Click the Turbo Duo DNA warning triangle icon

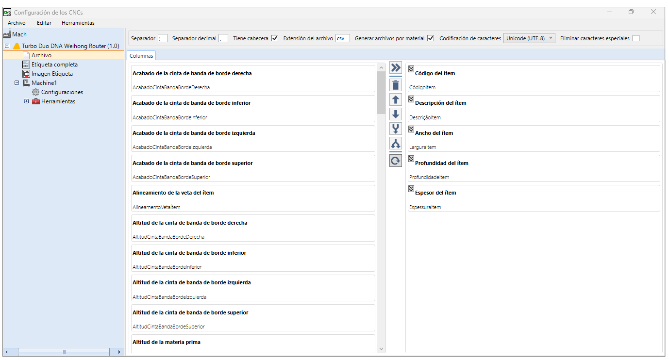point(17,46)
